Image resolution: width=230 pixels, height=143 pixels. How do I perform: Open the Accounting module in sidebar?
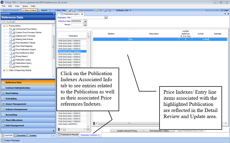point(11,115)
